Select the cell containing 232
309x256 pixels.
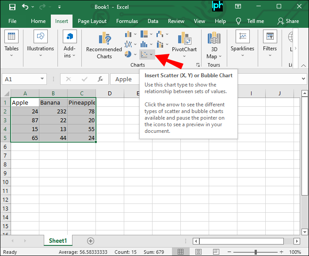53,111
